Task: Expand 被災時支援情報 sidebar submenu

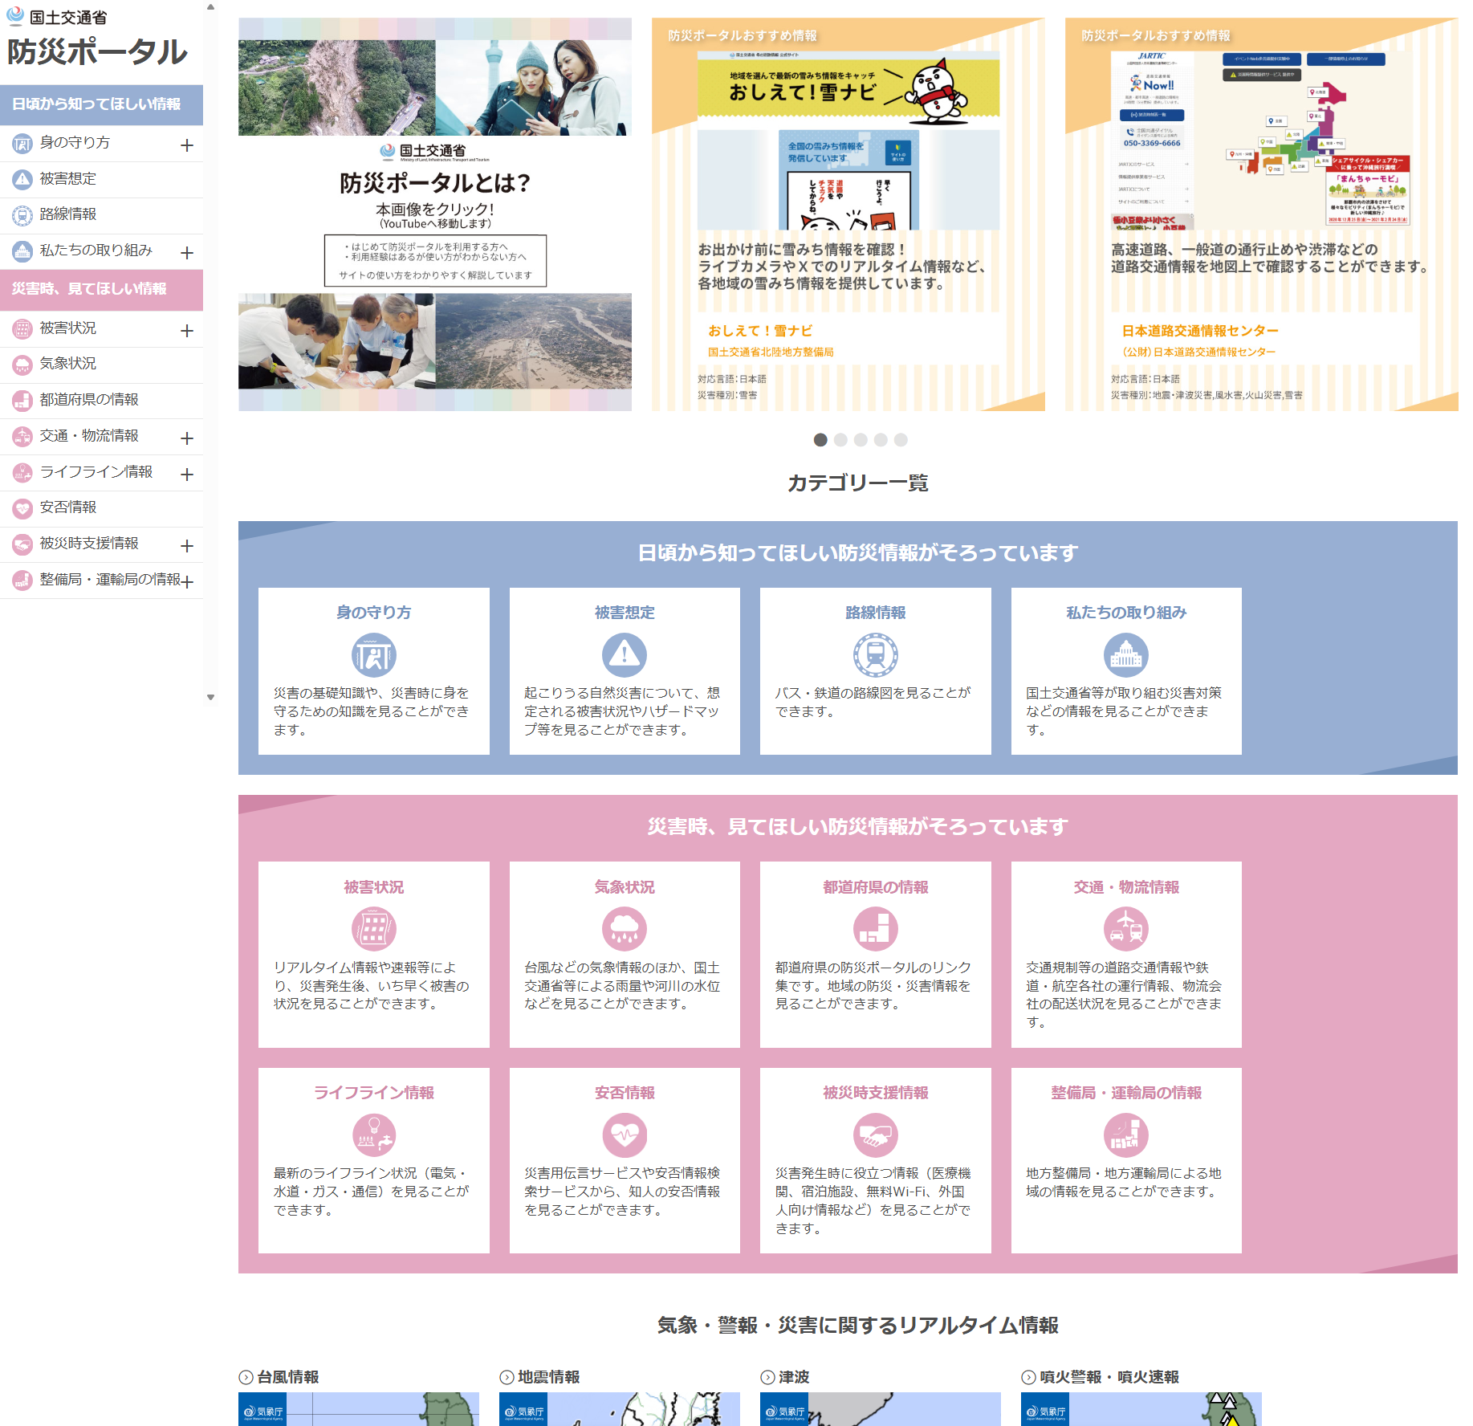Action: pyautogui.click(x=187, y=546)
